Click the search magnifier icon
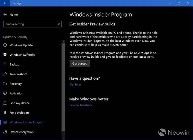The image size is (193, 140). [58, 24]
